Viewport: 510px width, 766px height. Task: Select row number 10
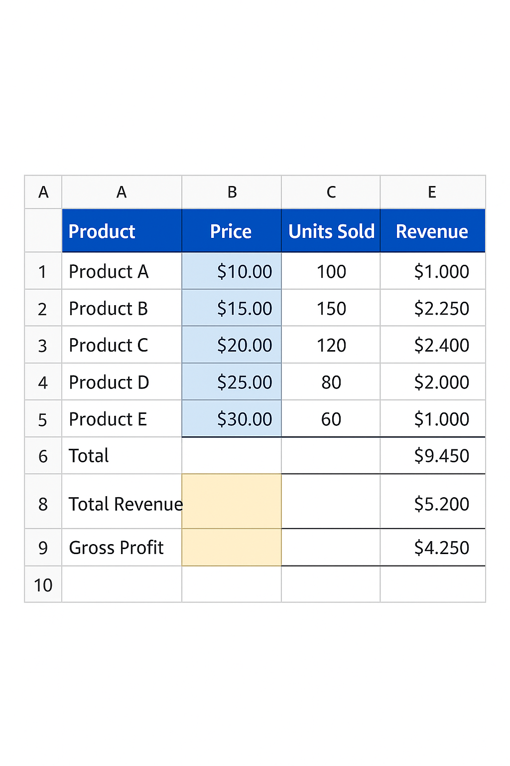(43, 584)
